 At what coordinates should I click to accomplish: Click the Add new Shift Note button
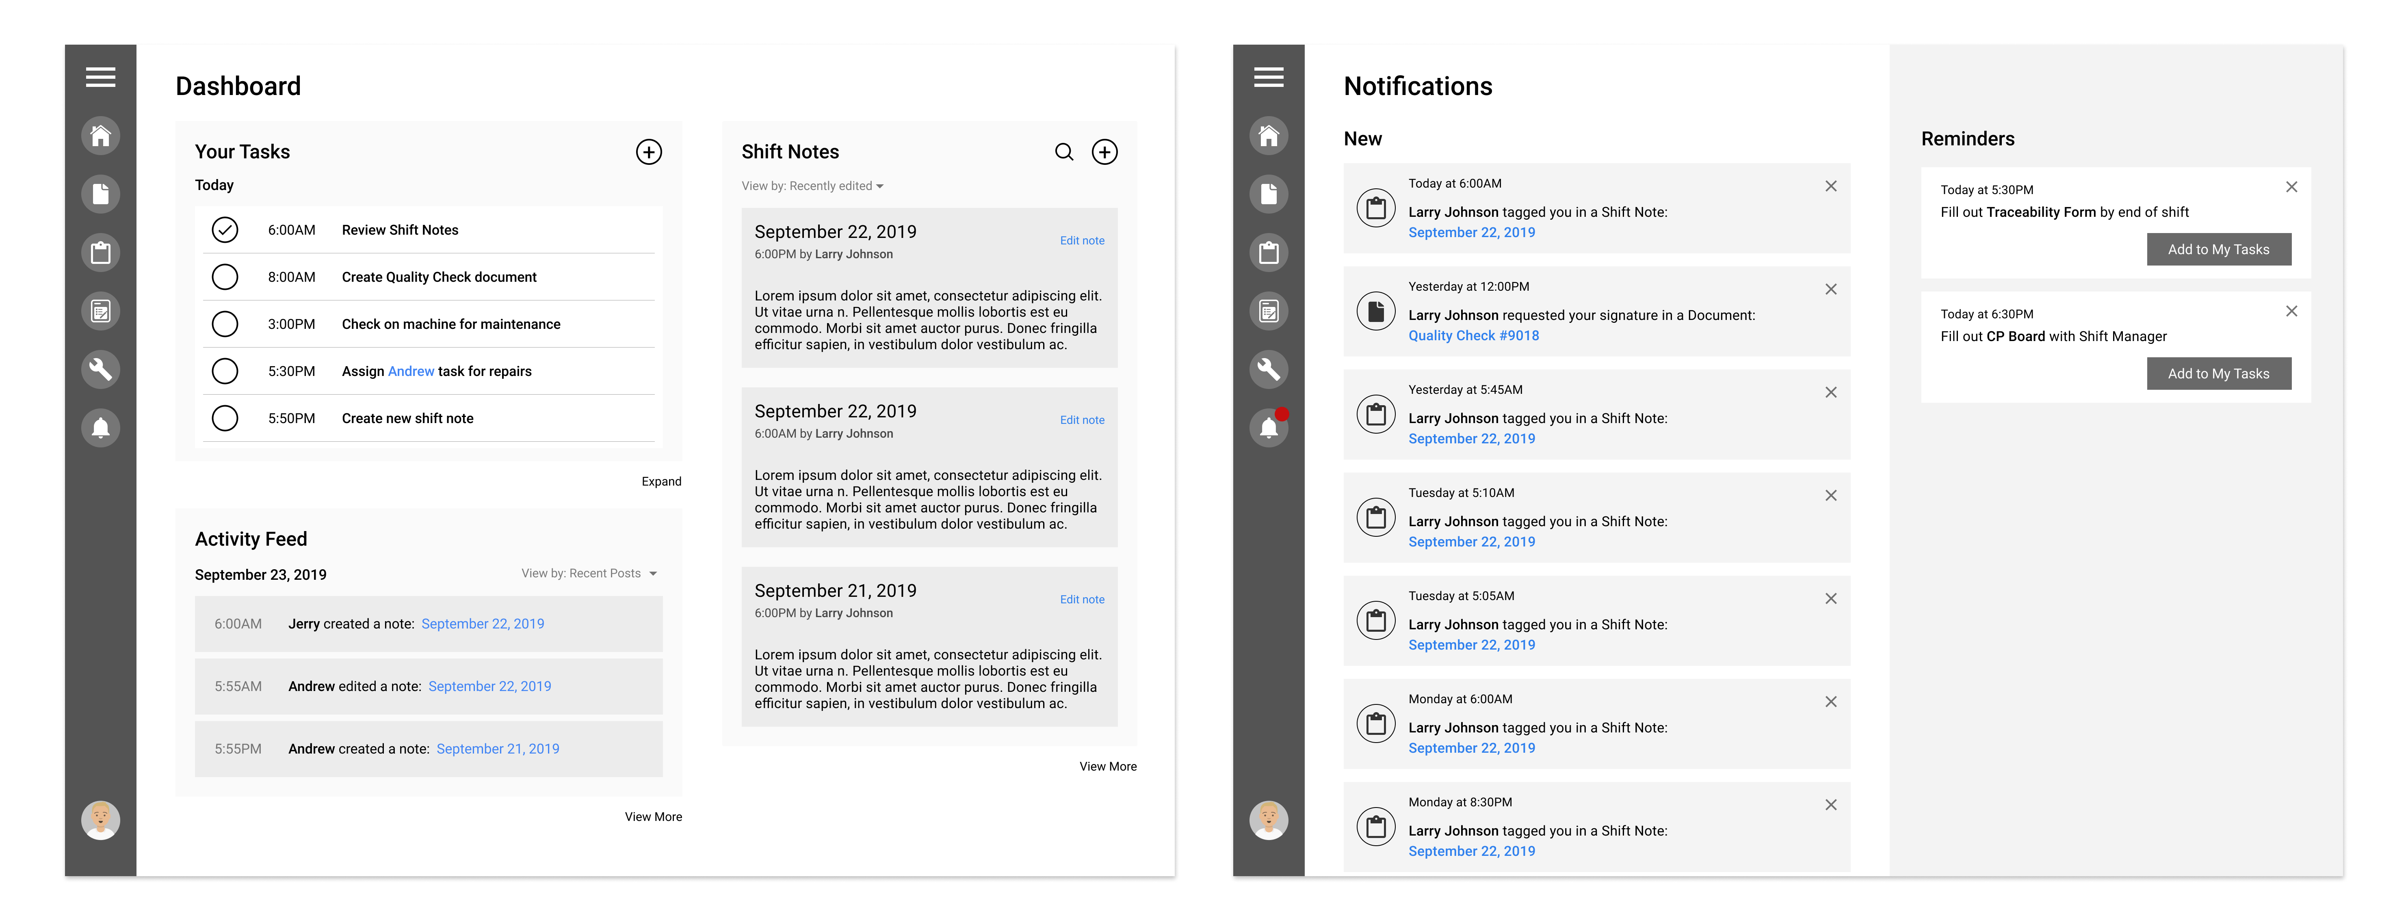tap(1106, 152)
